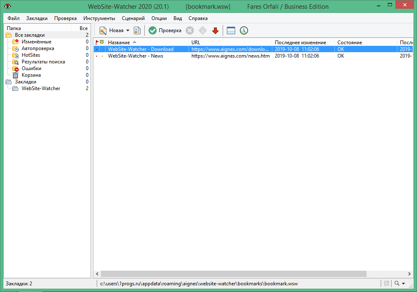Open the clock auto-check icon
Viewport: 417px width, 292px height.
244,30
